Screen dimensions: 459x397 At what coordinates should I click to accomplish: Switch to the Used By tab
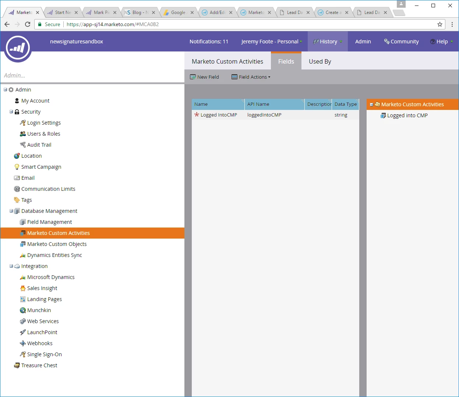click(x=320, y=61)
